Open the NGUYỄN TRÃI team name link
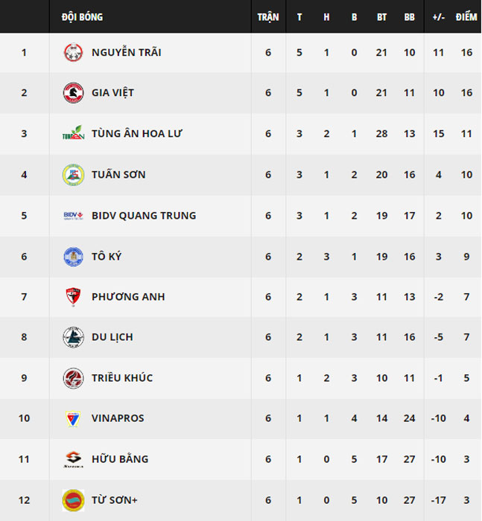 pyautogui.click(x=127, y=53)
